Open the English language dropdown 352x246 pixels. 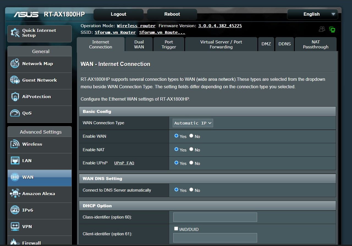[x=312, y=14]
